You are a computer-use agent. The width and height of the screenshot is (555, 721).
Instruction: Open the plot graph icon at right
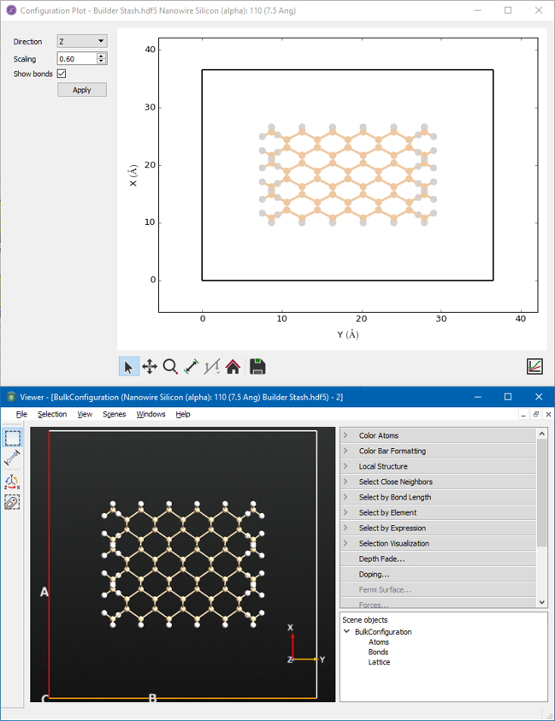point(534,366)
